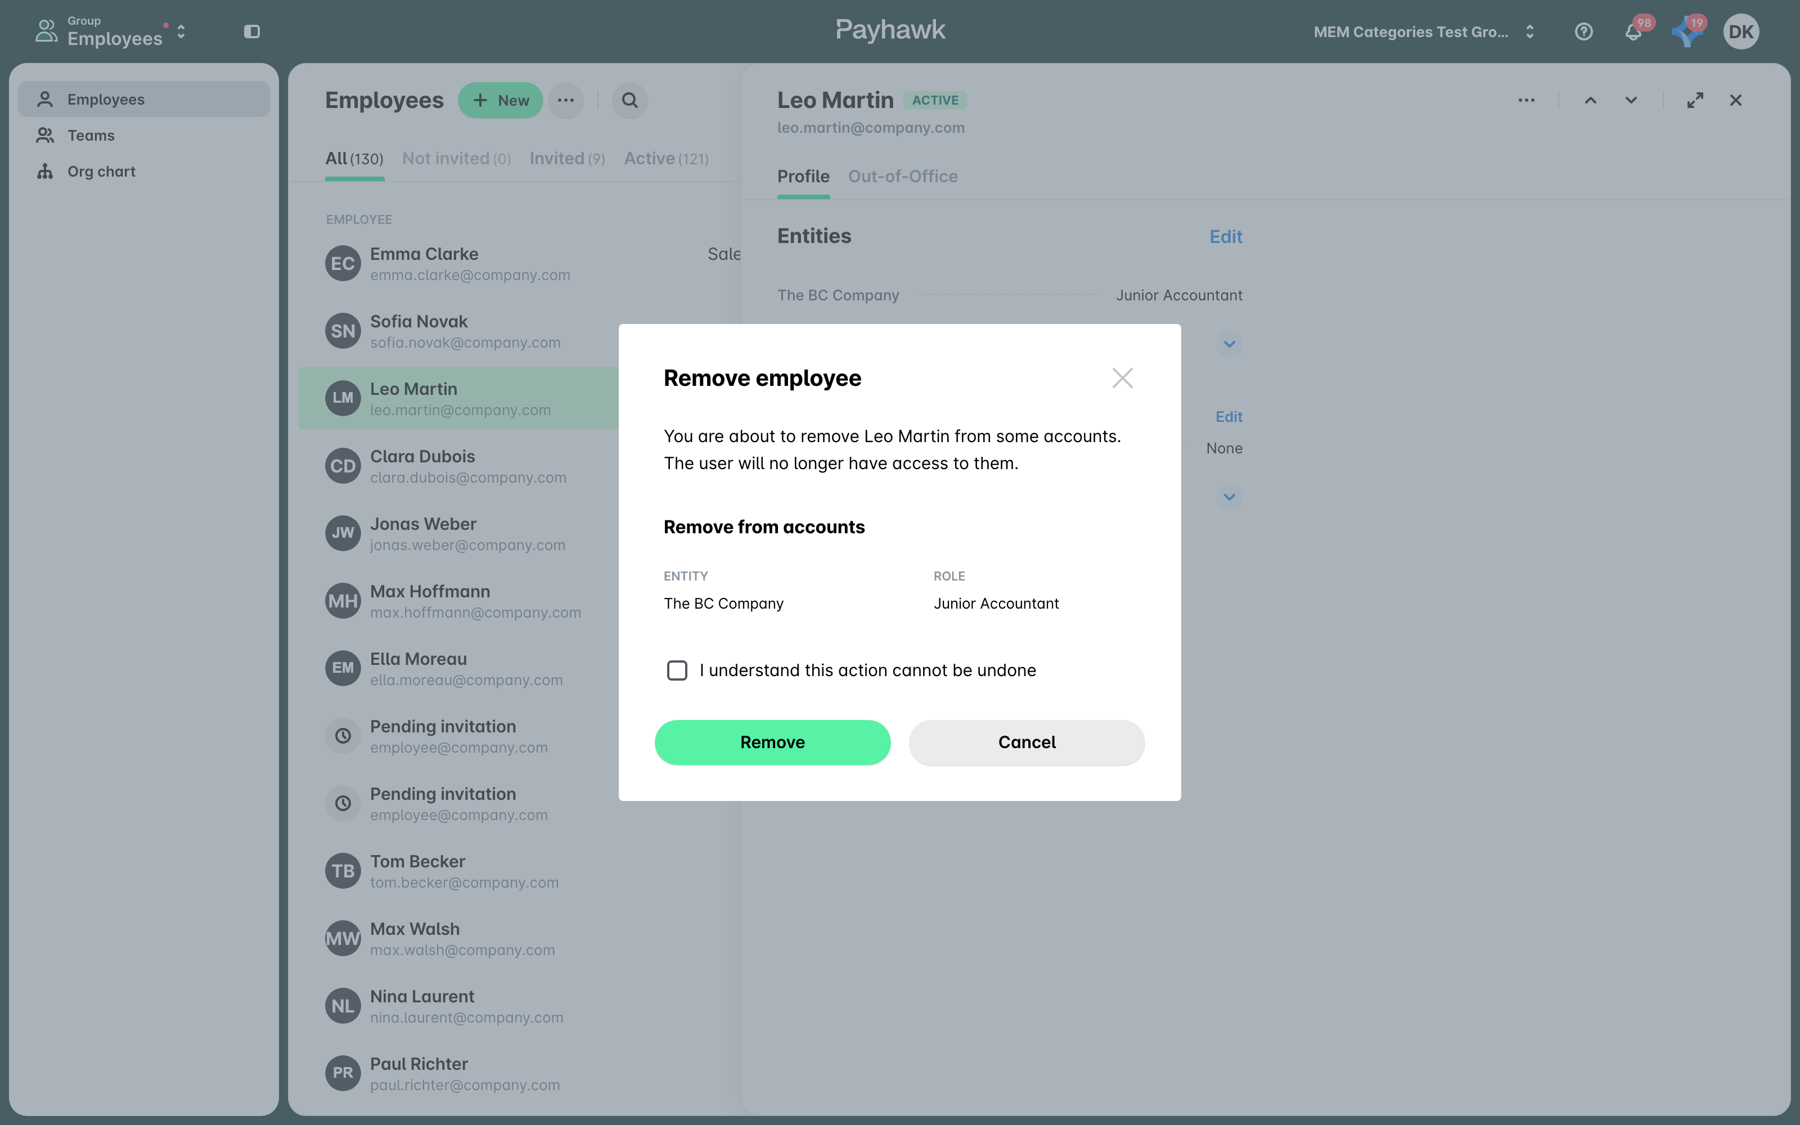Expand the chevron below the None value
The image size is (1800, 1125).
pyautogui.click(x=1228, y=496)
